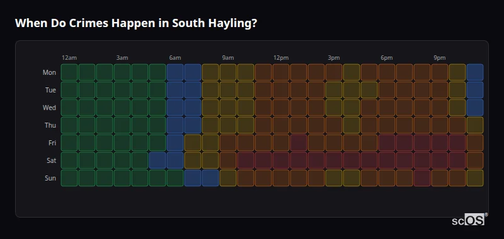Click the Friday 7am yellow cell
The image size is (504, 239).
[193, 143]
